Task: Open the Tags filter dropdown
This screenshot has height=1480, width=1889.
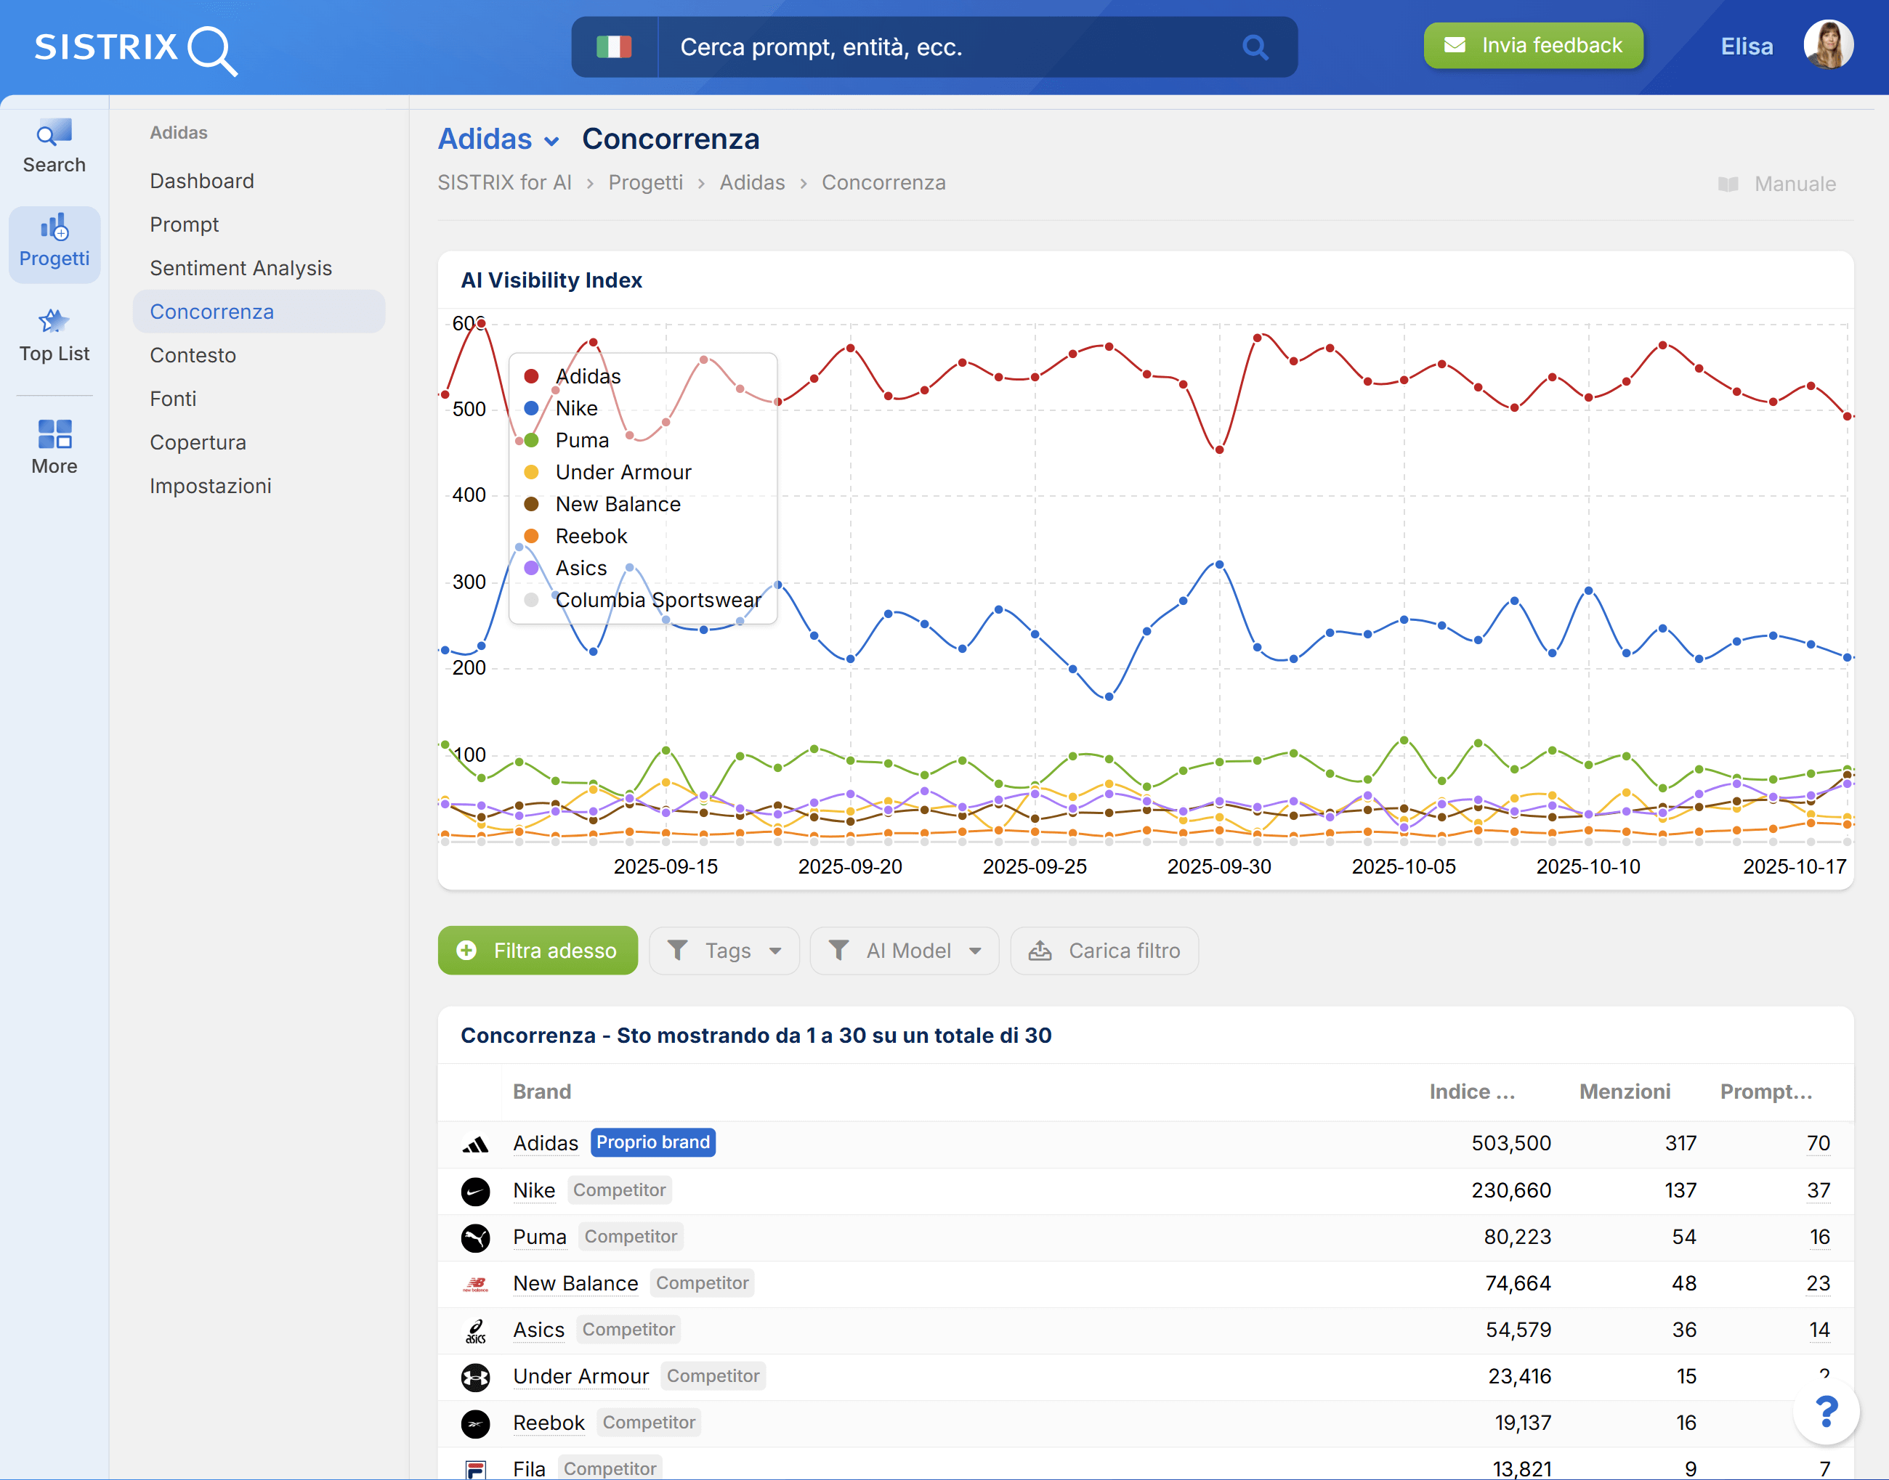Action: tap(724, 950)
